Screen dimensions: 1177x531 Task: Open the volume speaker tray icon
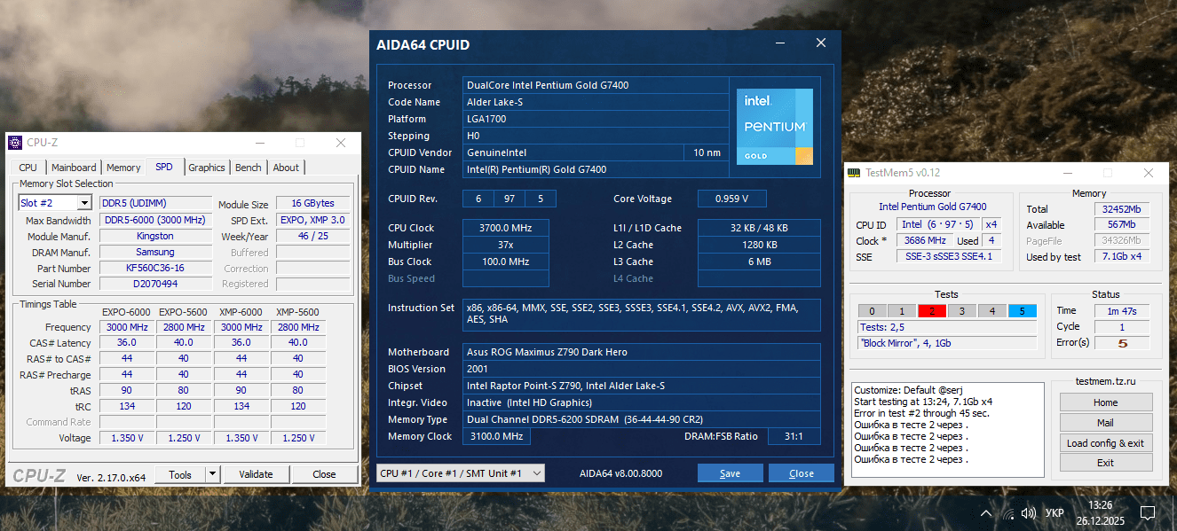pos(1030,513)
